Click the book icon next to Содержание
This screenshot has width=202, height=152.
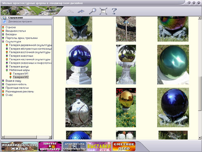pyautogui.click(x=4, y=18)
